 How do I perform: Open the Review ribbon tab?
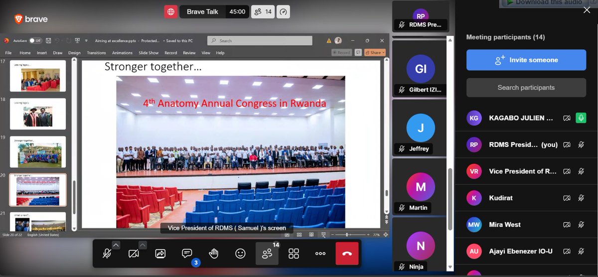coord(189,53)
